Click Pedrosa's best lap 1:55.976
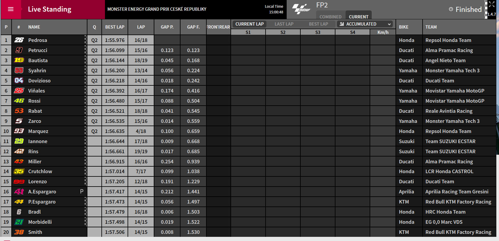The image size is (499, 241). click(115, 40)
